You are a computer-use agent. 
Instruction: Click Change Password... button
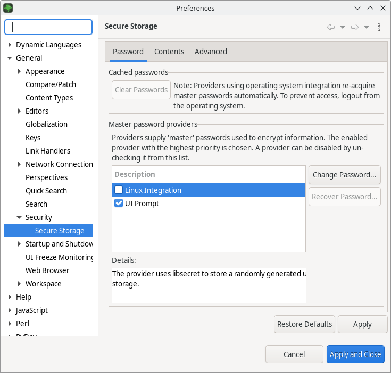point(344,175)
